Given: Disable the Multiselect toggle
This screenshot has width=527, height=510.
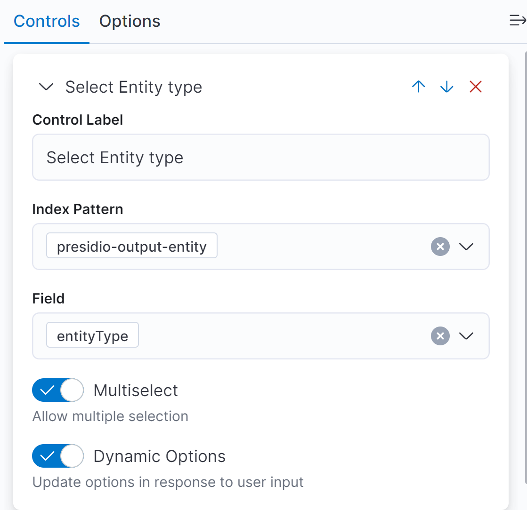Looking at the screenshot, I should (x=57, y=390).
